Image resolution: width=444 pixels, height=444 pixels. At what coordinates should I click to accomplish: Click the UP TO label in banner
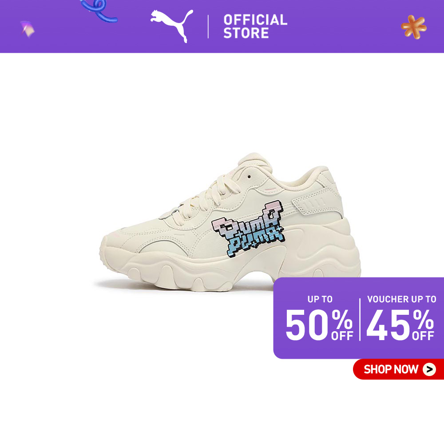tap(320, 299)
